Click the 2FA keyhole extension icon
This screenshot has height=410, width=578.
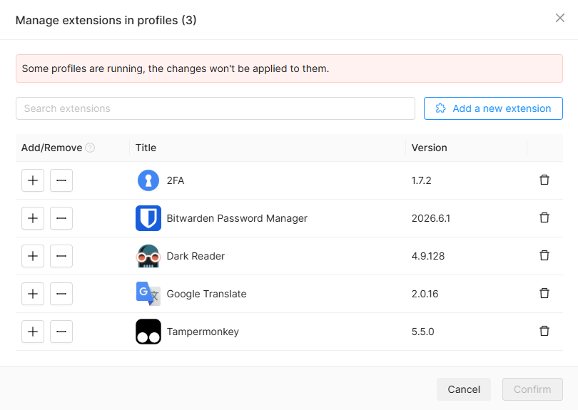coord(148,180)
